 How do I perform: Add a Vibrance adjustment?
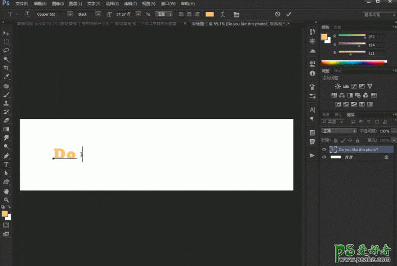point(369,86)
